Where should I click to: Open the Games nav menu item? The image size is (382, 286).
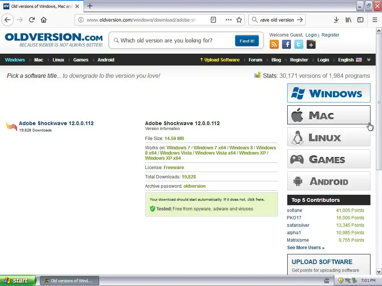[81, 60]
